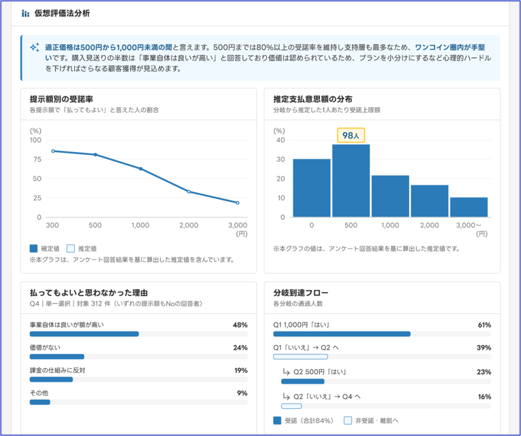521x436 pixels.
Task: Click the histogram bar for 0円
Action: (x=312, y=188)
